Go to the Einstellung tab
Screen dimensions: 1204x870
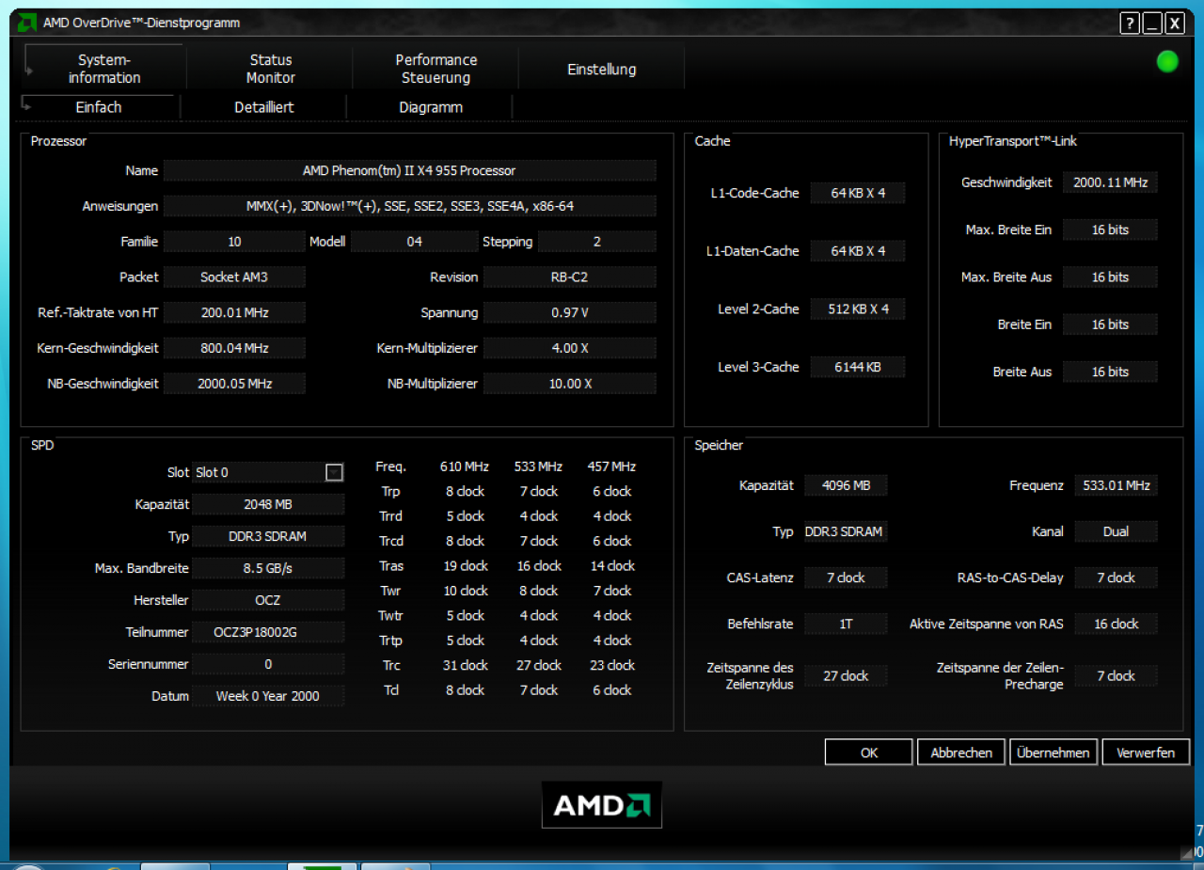[601, 69]
